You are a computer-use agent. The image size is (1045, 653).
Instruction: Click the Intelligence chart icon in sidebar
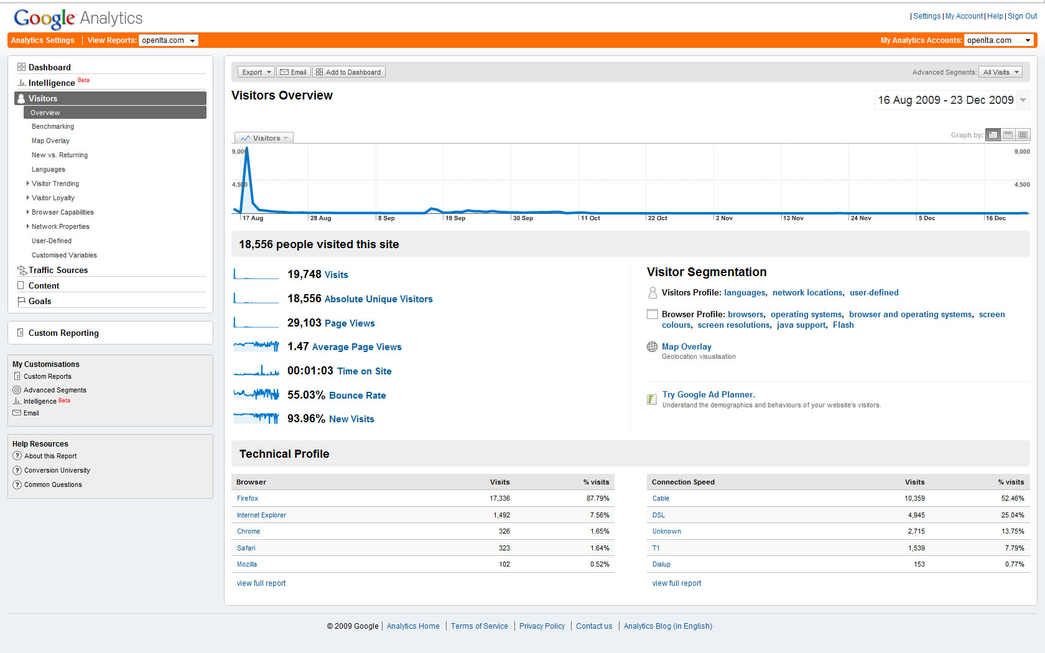point(22,83)
